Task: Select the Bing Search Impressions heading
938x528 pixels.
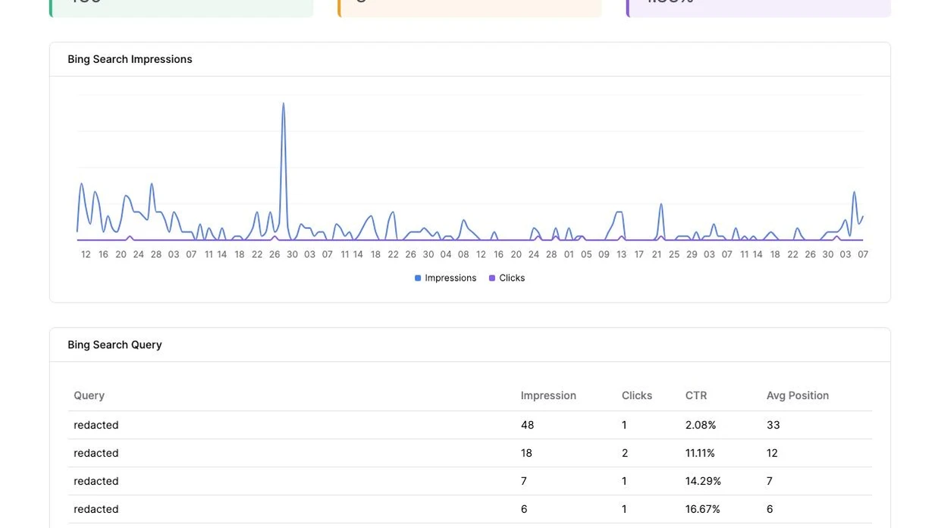Action: click(x=130, y=59)
